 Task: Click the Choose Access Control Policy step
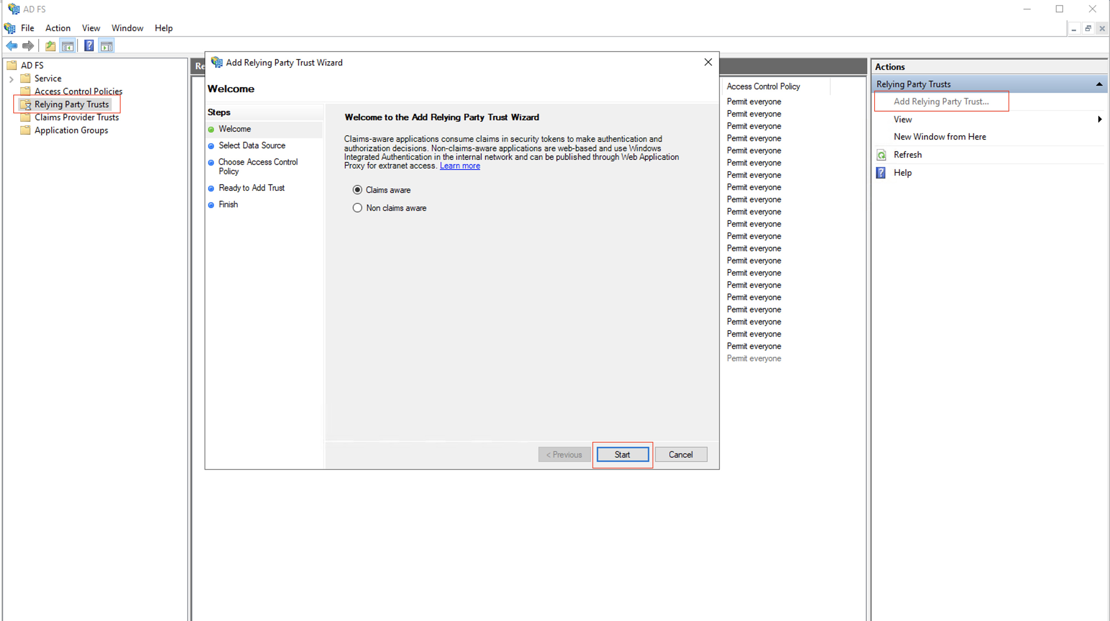(x=258, y=167)
